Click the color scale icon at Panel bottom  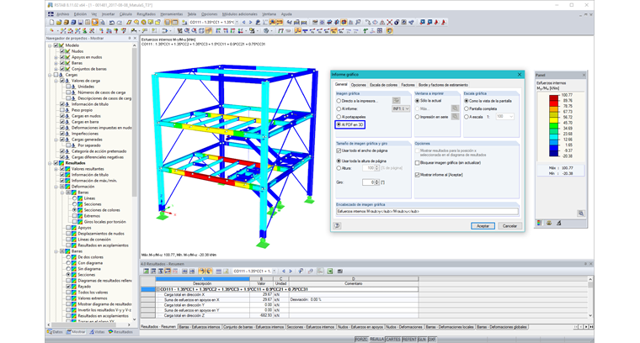540,224
